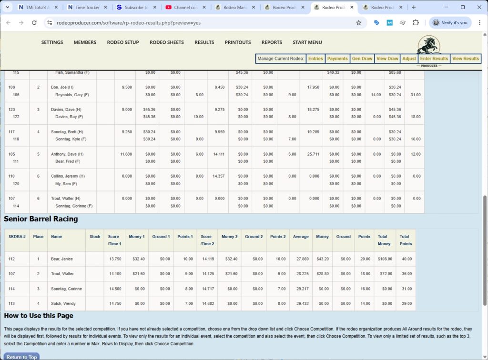Click the Rodeo Producer horse logo
488x360 pixels.
point(428,45)
